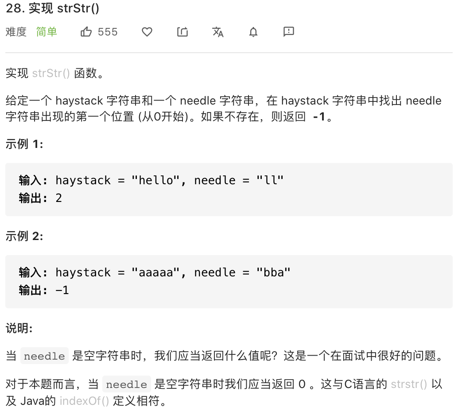Click the 难度 difficulty label
458x411 pixels.
16,32
